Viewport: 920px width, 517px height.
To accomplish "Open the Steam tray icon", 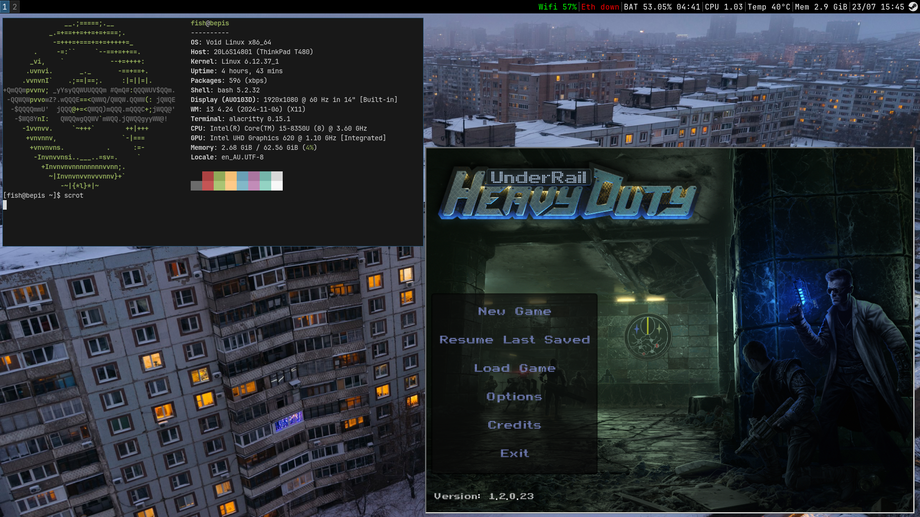I will point(913,7).
